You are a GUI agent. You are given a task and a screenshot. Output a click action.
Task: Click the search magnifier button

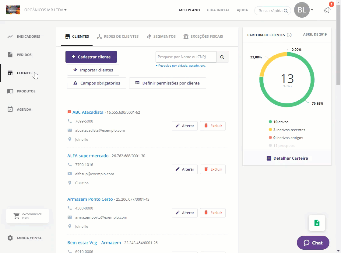(x=222, y=57)
